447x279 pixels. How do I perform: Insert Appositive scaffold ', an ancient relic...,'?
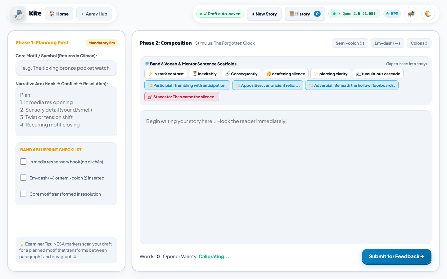(x=268, y=85)
